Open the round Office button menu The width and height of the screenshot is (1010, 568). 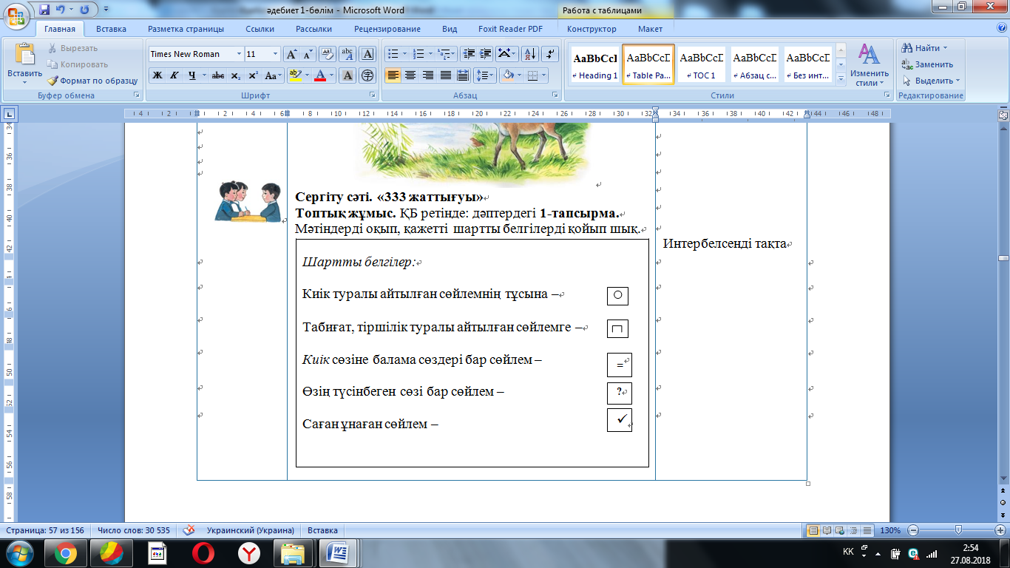click(x=16, y=16)
